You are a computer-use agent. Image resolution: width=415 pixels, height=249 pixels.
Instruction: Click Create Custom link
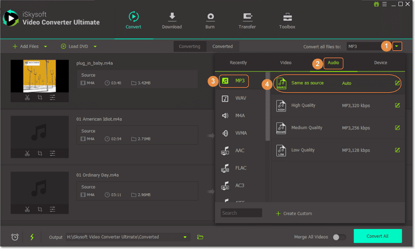tap(294, 213)
